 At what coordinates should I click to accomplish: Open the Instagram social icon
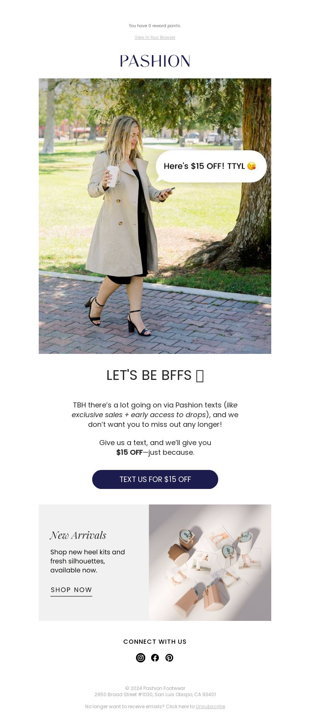pyautogui.click(x=141, y=657)
